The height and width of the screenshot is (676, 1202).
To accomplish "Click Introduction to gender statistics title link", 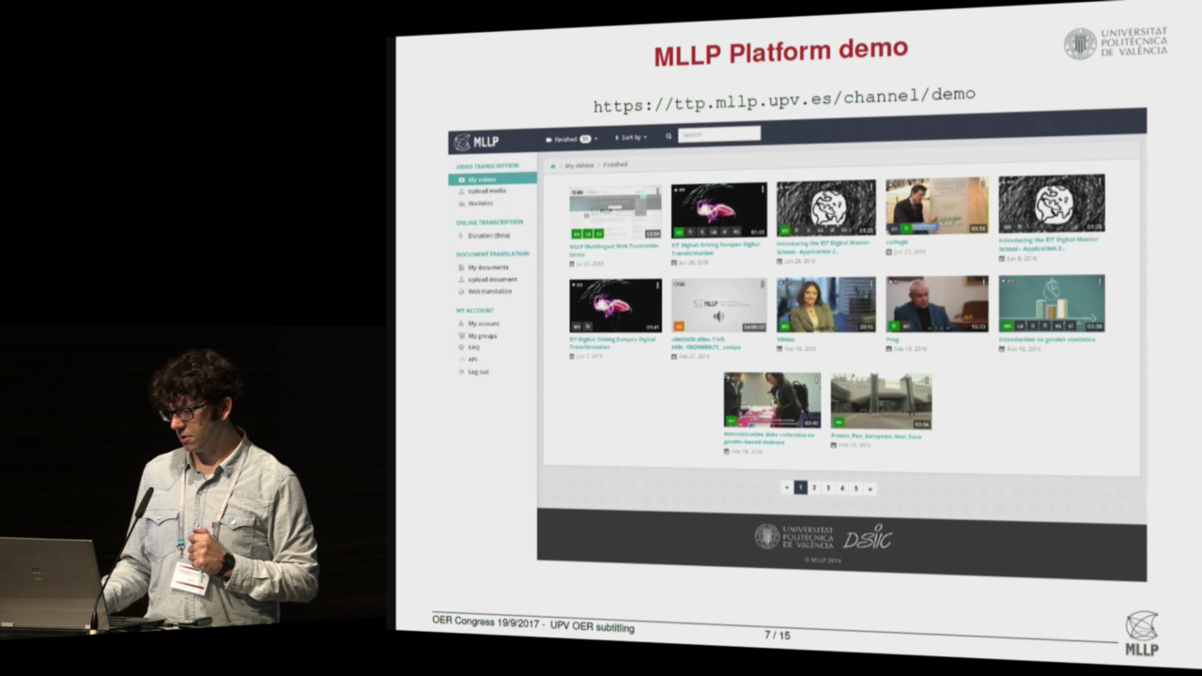I will pos(1047,339).
